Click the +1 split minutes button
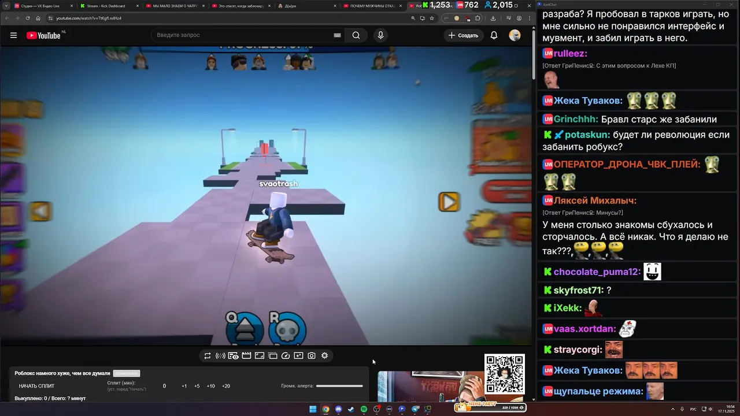 184,386
